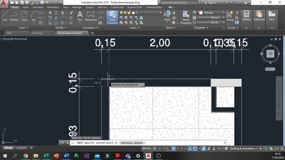285x160 pixels.
Task: Open the annotation scale 1:1 dropdown
Action: 220,148
